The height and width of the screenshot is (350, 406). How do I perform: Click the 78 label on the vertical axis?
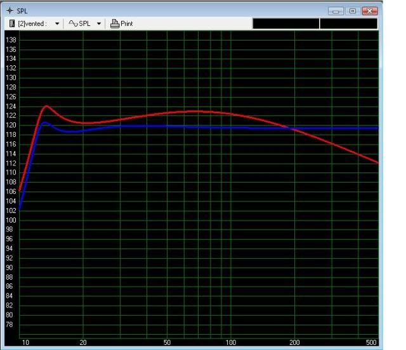pos(10,325)
